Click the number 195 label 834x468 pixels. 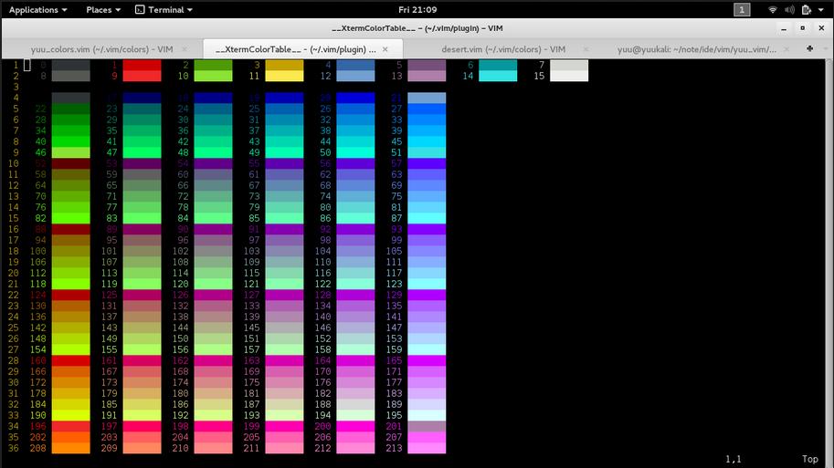[x=394, y=415]
